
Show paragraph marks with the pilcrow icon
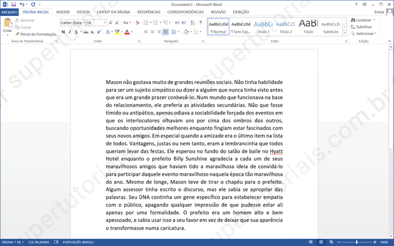(199, 22)
